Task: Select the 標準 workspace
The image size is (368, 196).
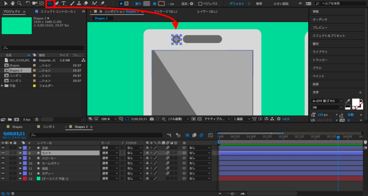Action: tap(259, 4)
